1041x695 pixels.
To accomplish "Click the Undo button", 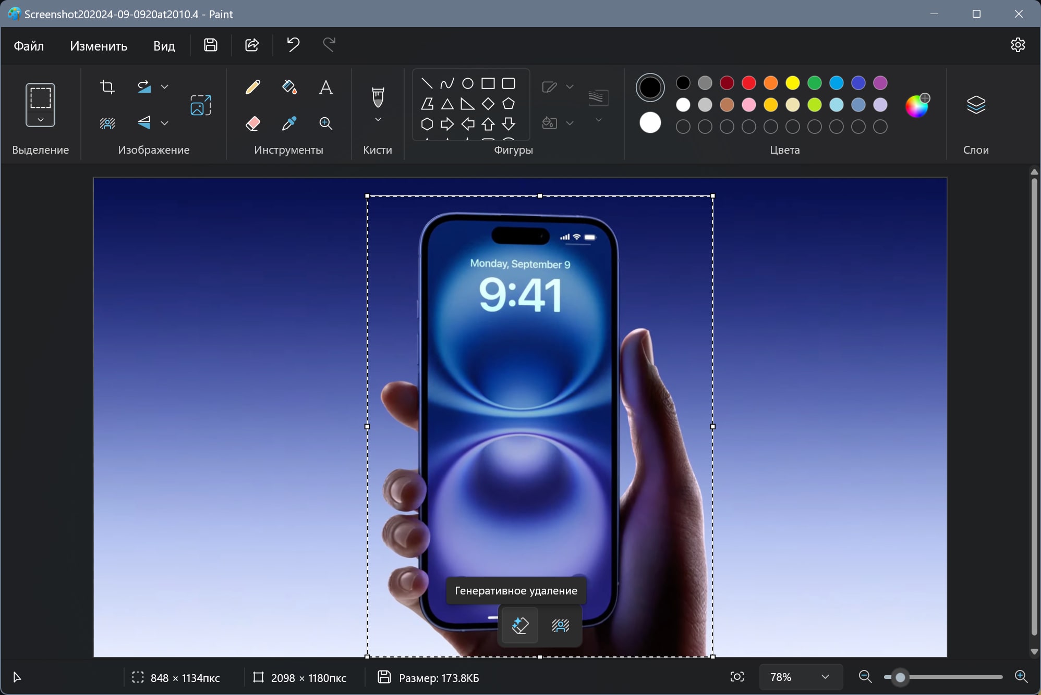I will click(293, 45).
